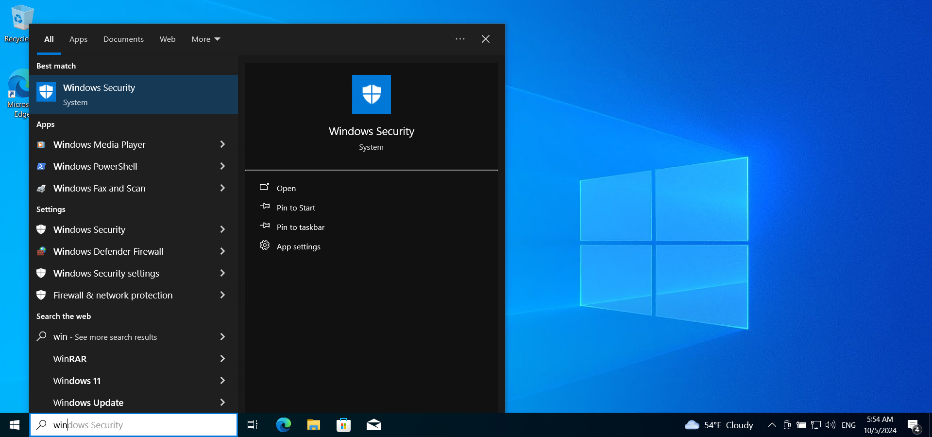This screenshot has width=932, height=437.
Task: Open the notification center icon
Action: (x=914, y=425)
